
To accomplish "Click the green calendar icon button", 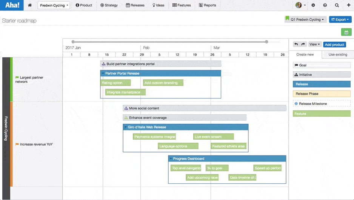I will pyautogui.click(x=346, y=32).
